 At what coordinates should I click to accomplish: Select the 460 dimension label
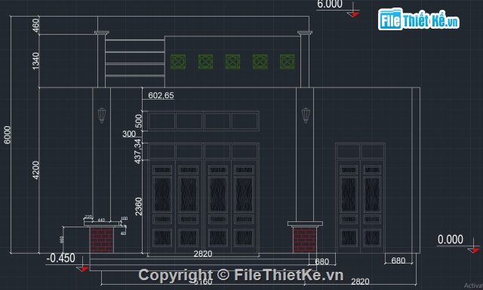click(35, 25)
